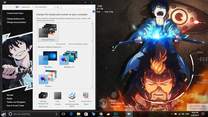Click the Appearance breadcrumb segment

26,7
